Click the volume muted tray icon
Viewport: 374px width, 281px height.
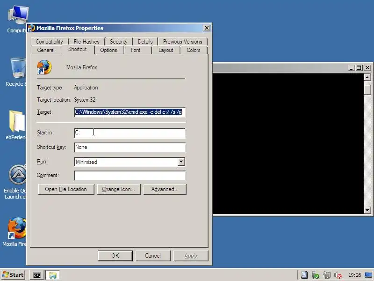[x=338, y=275]
